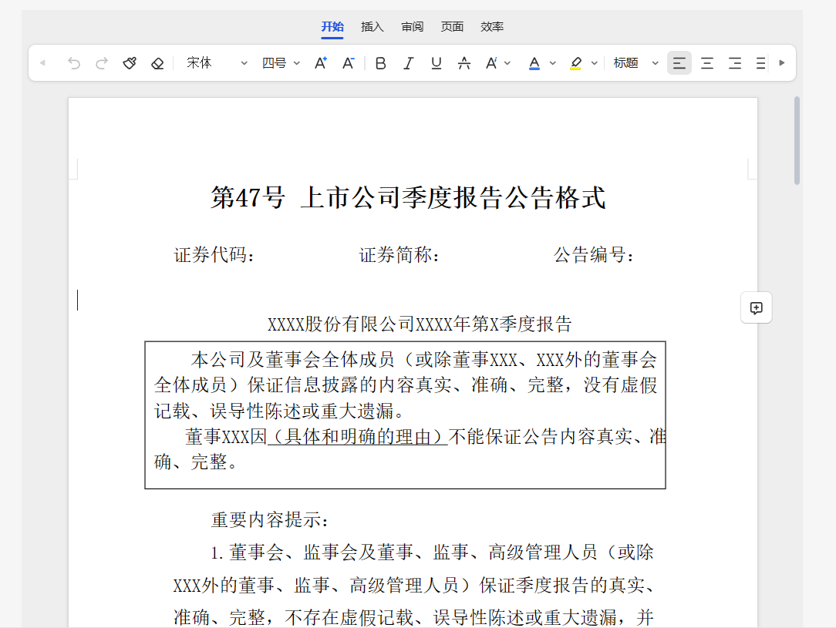Click the 确、完整。 line in box
Image resolution: width=836 pixels, height=628 pixels.
196,462
